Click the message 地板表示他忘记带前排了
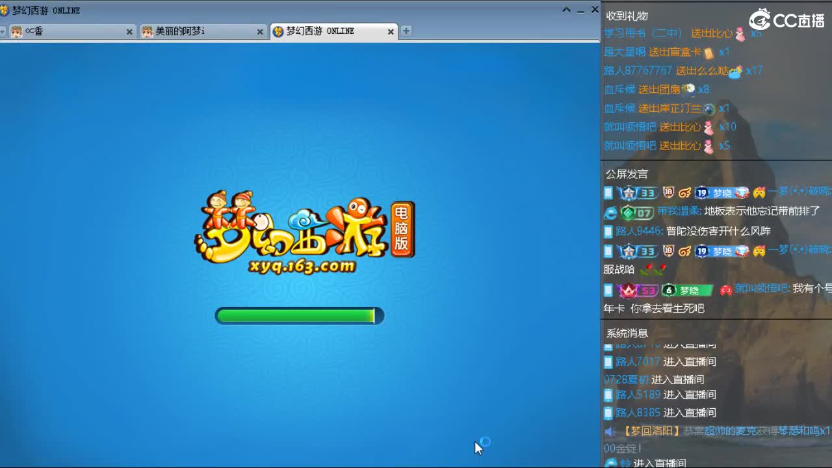This screenshot has height=468, width=832. (x=762, y=211)
